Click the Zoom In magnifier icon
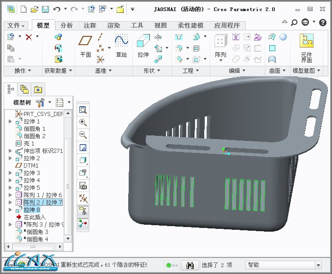The image size is (332, 274). click(83, 122)
